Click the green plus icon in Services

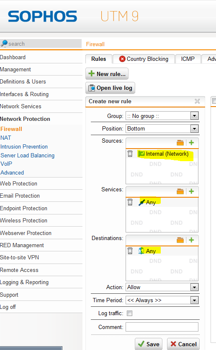coord(191,191)
